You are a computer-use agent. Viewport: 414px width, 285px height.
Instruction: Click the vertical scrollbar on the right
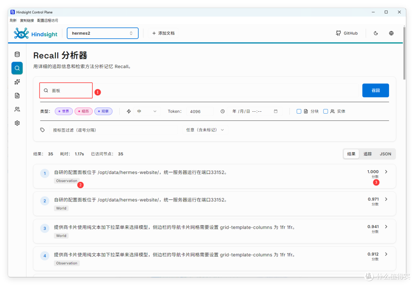404,53
